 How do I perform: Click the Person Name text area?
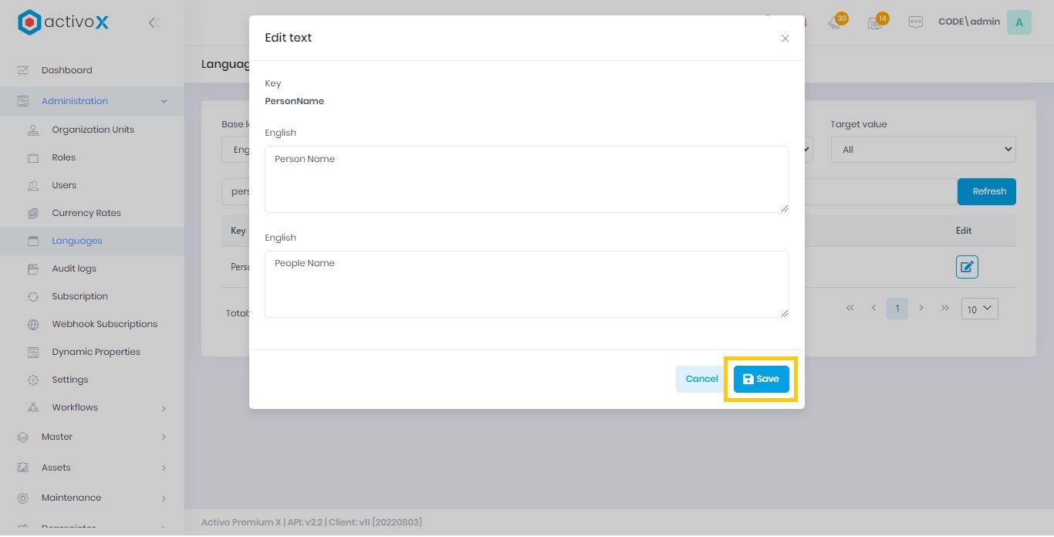(526, 179)
